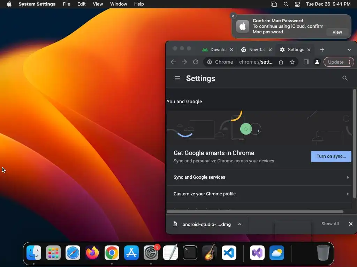Click Show All downloads
Screen dimensions: 357x267
(x=330, y=224)
